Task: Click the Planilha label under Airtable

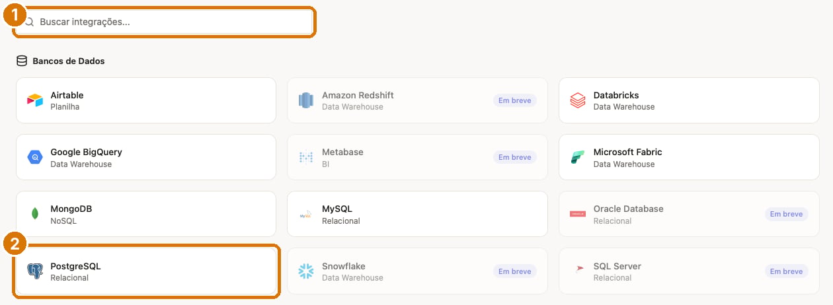Action: click(65, 107)
